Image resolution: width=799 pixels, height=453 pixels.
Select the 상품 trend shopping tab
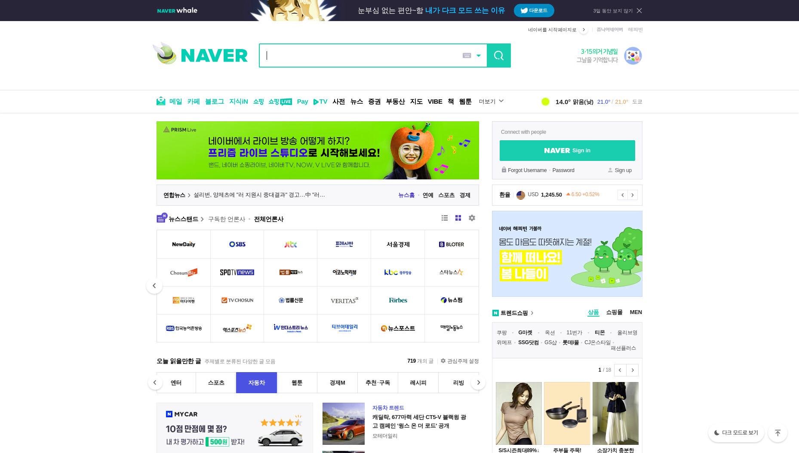coord(593,313)
